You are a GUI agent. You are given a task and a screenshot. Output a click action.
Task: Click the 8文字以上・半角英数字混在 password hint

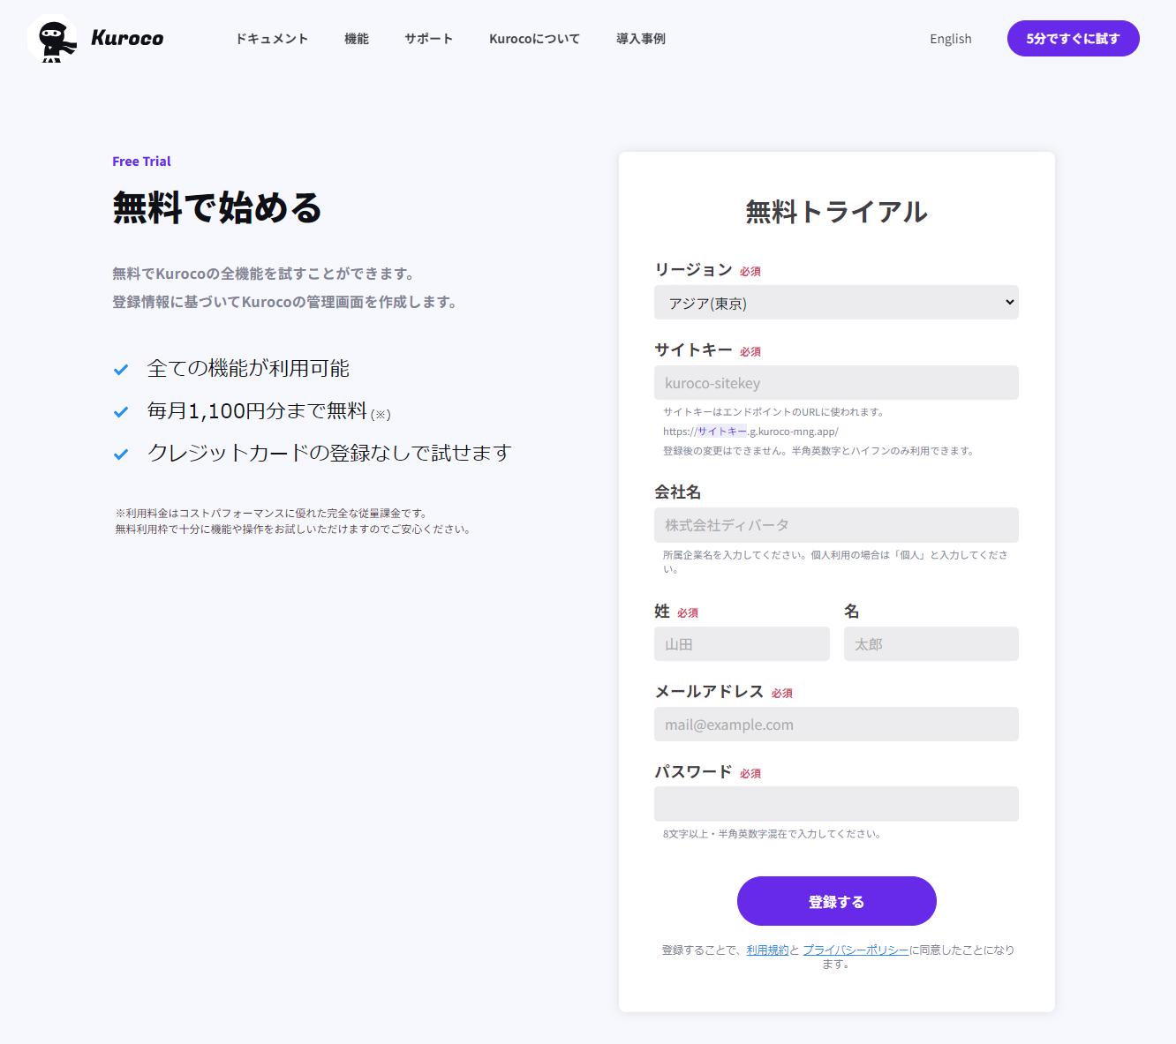[x=773, y=834]
